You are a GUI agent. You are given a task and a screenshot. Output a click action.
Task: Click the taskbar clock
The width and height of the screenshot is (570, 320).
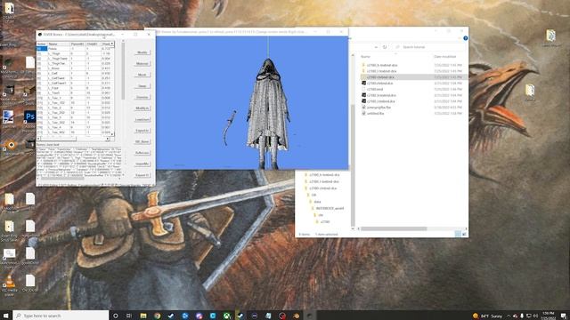[x=549, y=316]
